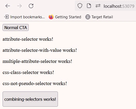Click the attribute-selector works! text
The image size is (136, 109).
pos(28,39)
